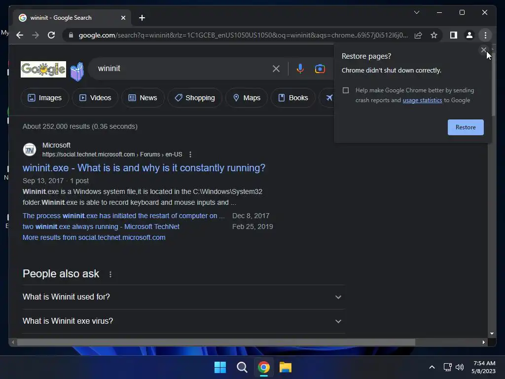Open the Books results tab
Image resolution: width=505 pixels, height=379 pixels.
tap(293, 98)
